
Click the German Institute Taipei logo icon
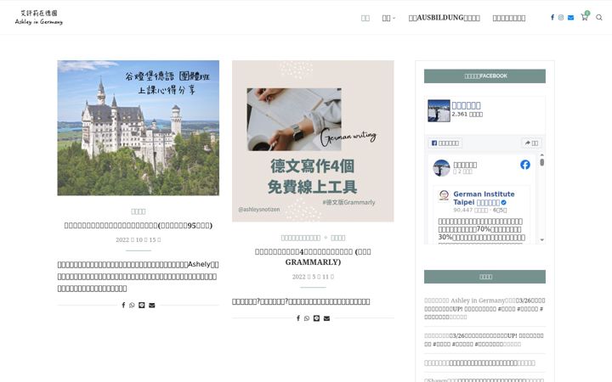444,195
